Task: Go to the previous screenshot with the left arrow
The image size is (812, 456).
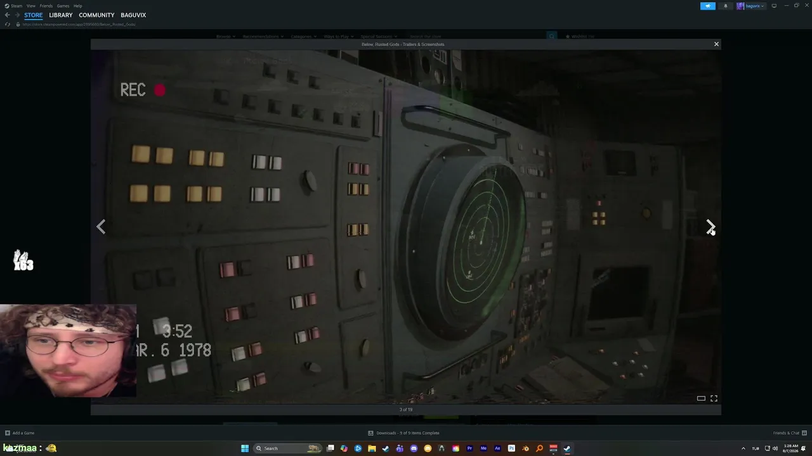Action: click(x=101, y=226)
